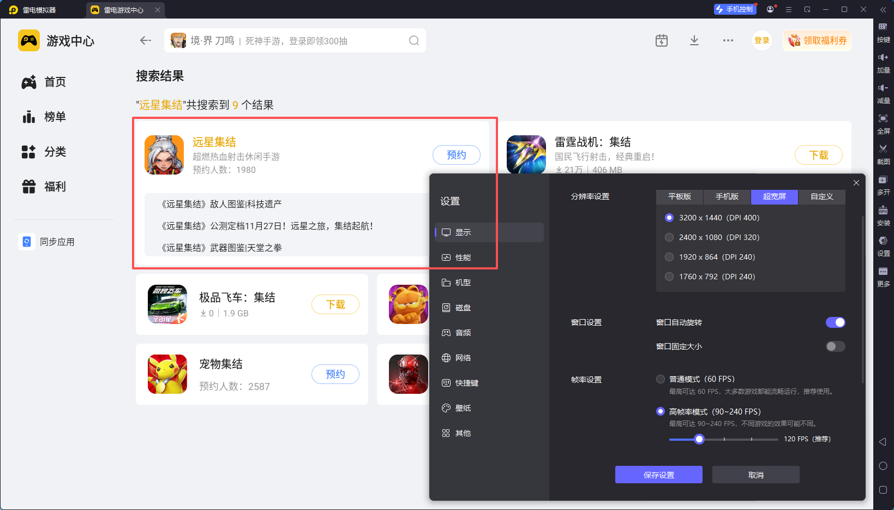Open 音频 settings section
This screenshot has height=510, width=894.
coord(489,333)
